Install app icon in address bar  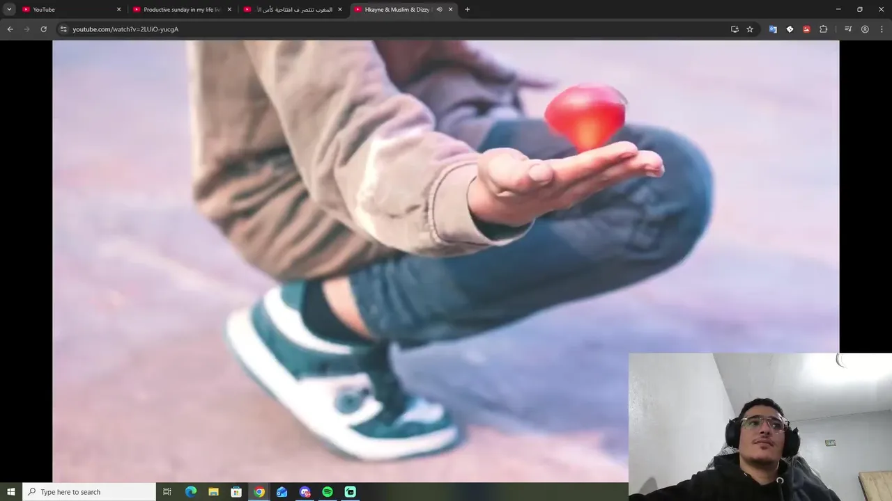coord(735,29)
